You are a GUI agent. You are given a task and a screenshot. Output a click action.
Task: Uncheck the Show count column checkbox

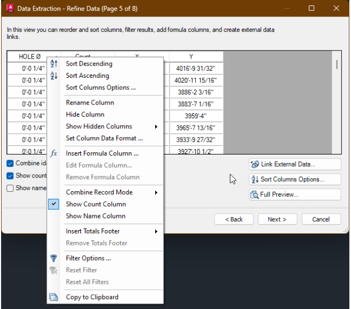click(10, 176)
